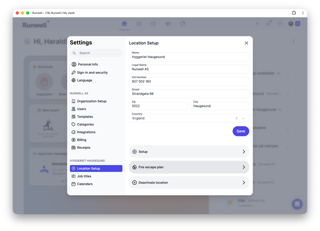
Task: Click the Country combo box showing England
Action: 189,118
